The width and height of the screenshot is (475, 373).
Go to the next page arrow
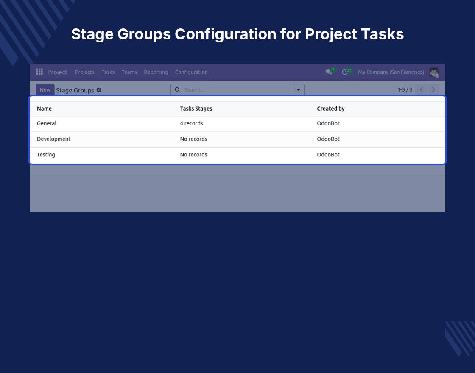[x=433, y=89]
